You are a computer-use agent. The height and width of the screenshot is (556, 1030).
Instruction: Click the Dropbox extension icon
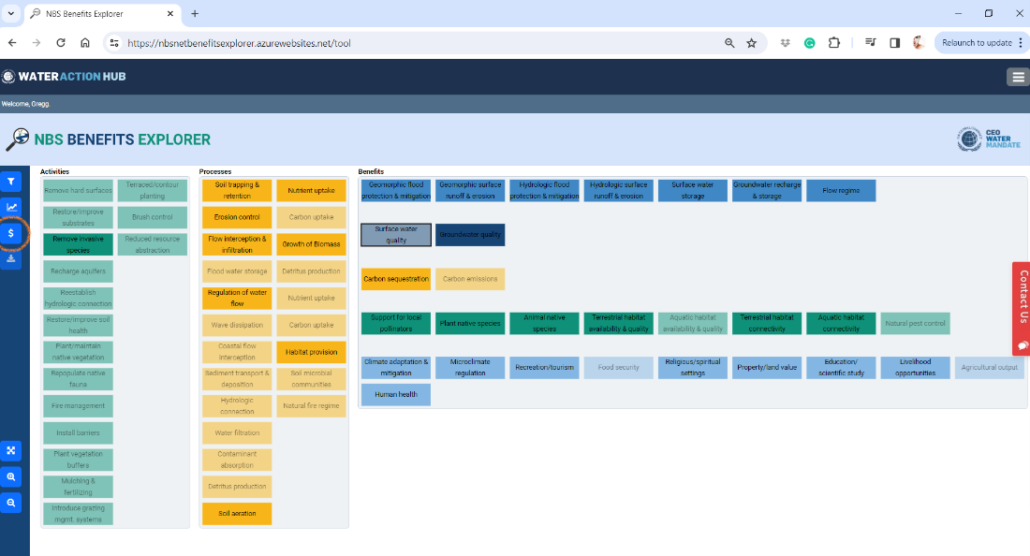[785, 43]
